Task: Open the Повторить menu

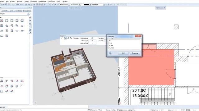Action: pos(51,2)
